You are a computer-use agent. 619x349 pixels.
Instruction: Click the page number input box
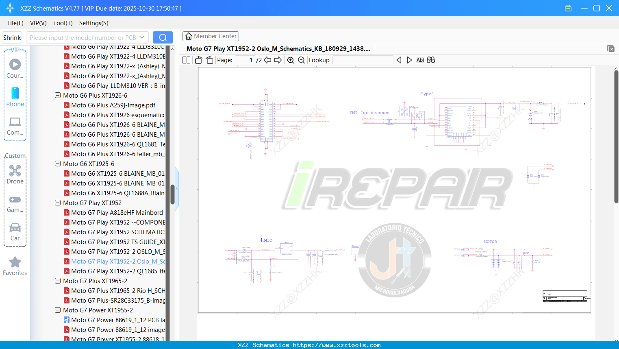coord(245,60)
